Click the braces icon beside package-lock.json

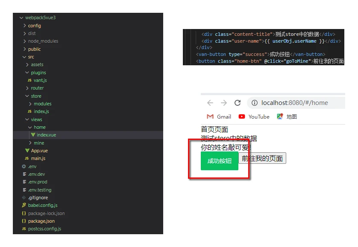[x=24, y=213]
